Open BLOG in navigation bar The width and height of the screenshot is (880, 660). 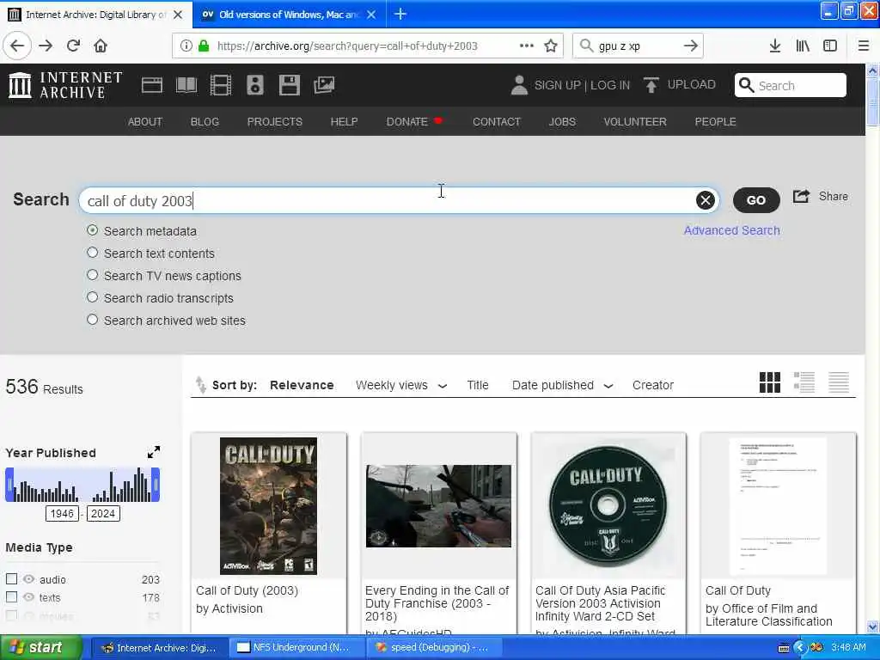coord(205,122)
